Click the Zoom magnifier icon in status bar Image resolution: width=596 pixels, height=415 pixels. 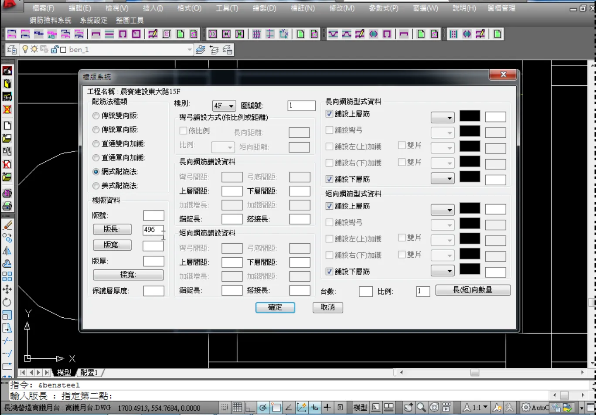click(421, 407)
